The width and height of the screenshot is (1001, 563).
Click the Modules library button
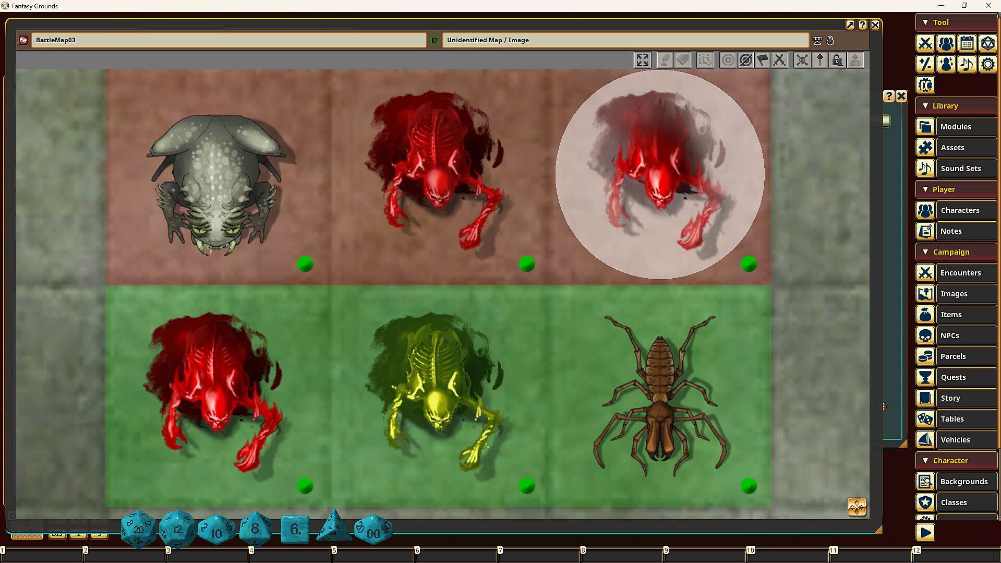click(956, 127)
